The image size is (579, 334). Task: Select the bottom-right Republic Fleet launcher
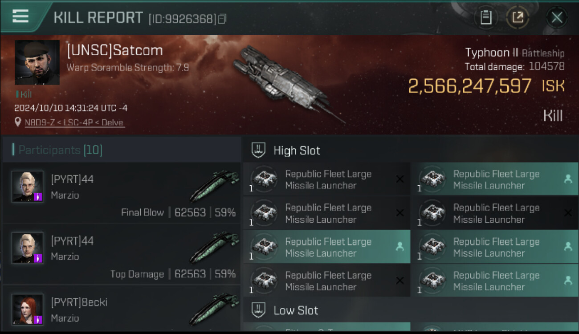point(494,281)
